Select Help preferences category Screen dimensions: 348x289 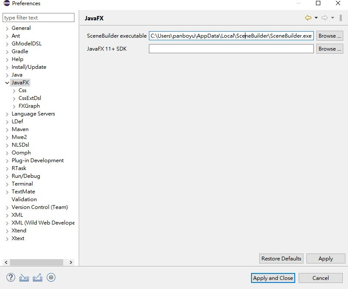point(18,59)
